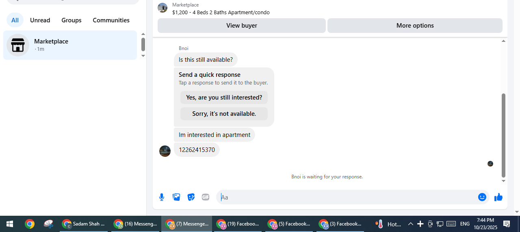
Task: Click the voice clip microphone icon
Action: click(x=162, y=197)
